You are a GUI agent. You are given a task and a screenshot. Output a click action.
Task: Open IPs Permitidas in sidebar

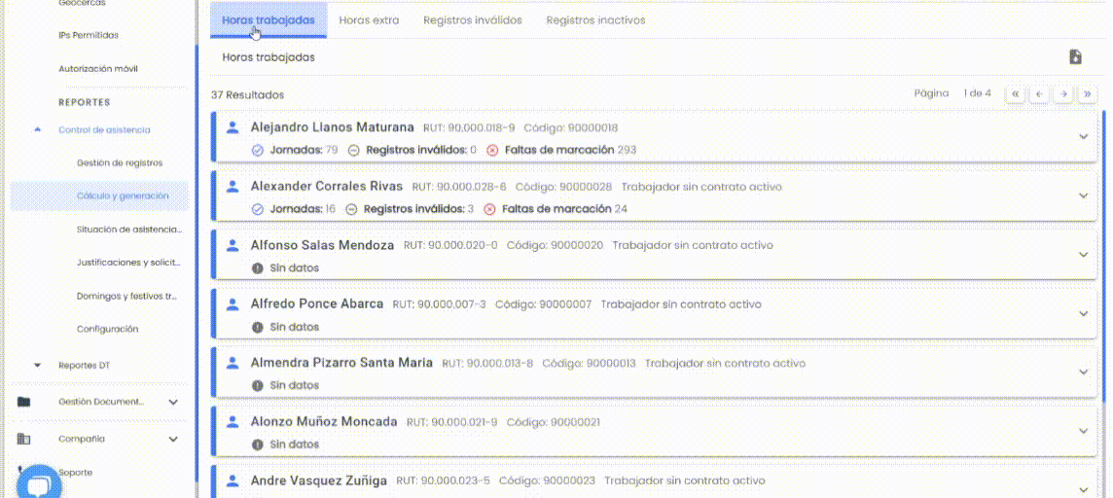coord(88,35)
